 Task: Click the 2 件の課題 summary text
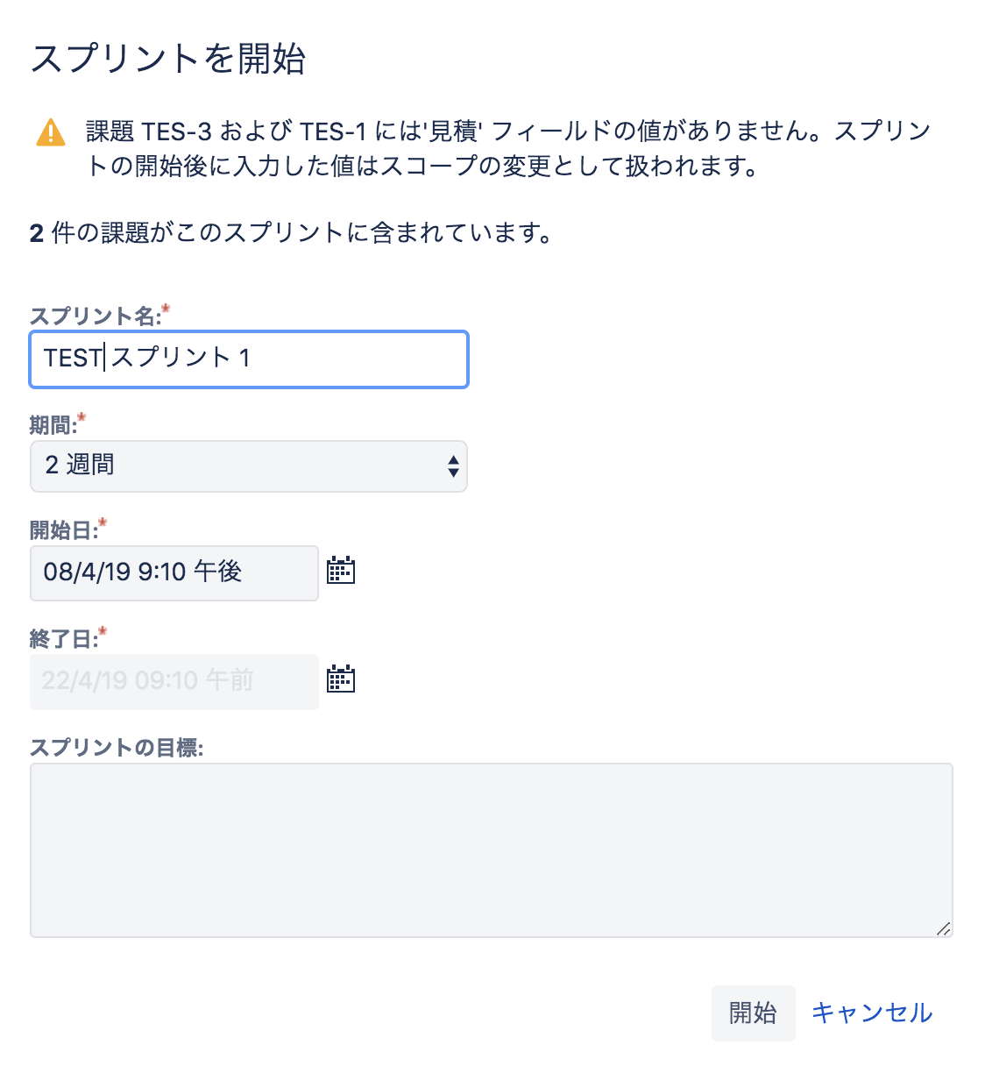289,233
